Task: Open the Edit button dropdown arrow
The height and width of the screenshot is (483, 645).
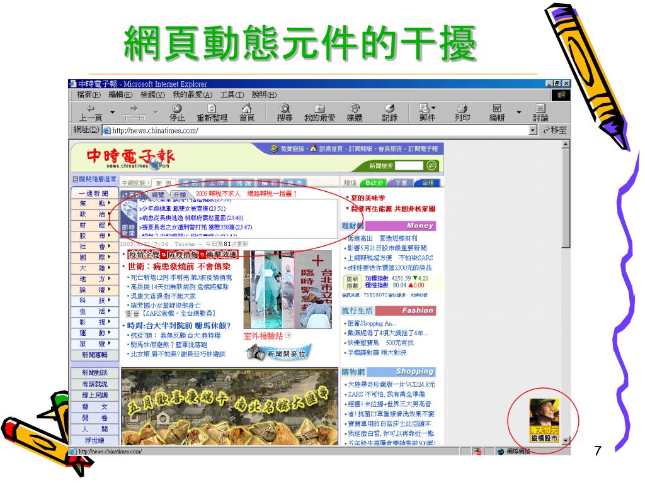Action: pos(519,112)
